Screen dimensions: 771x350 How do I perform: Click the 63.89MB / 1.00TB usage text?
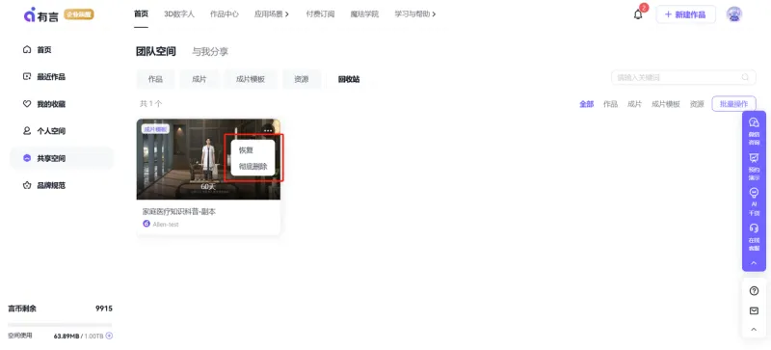pyautogui.click(x=79, y=336)
